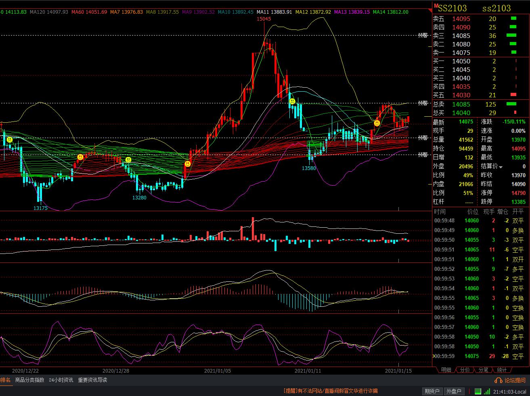Click the 13580 low price label
This screenshot has height=396, width=530.
tap(309, 168)
